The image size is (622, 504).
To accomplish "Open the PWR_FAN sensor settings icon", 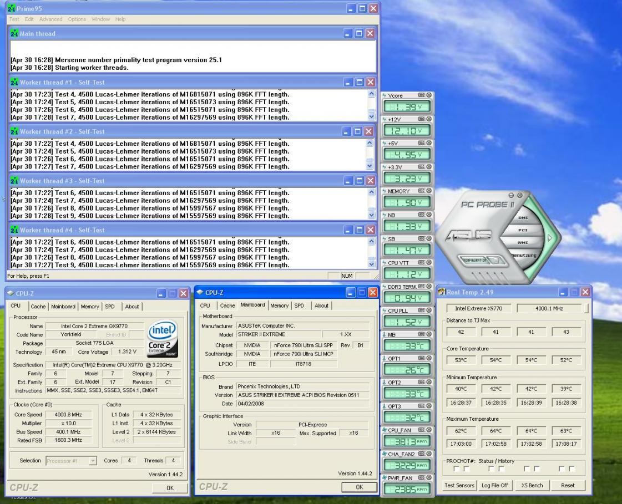I will pos(421,478).
